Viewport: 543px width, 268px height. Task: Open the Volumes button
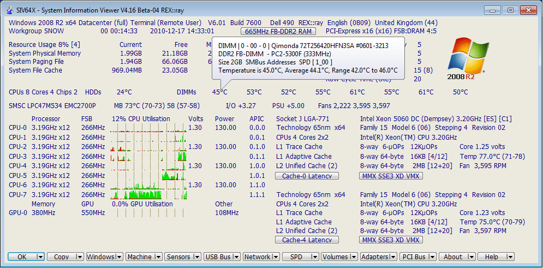coord(335,257)
